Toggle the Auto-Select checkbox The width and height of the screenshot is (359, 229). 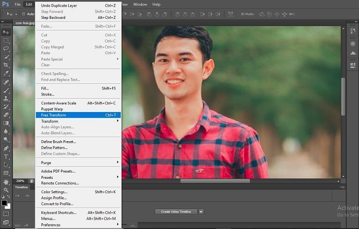tap(23, 14)
